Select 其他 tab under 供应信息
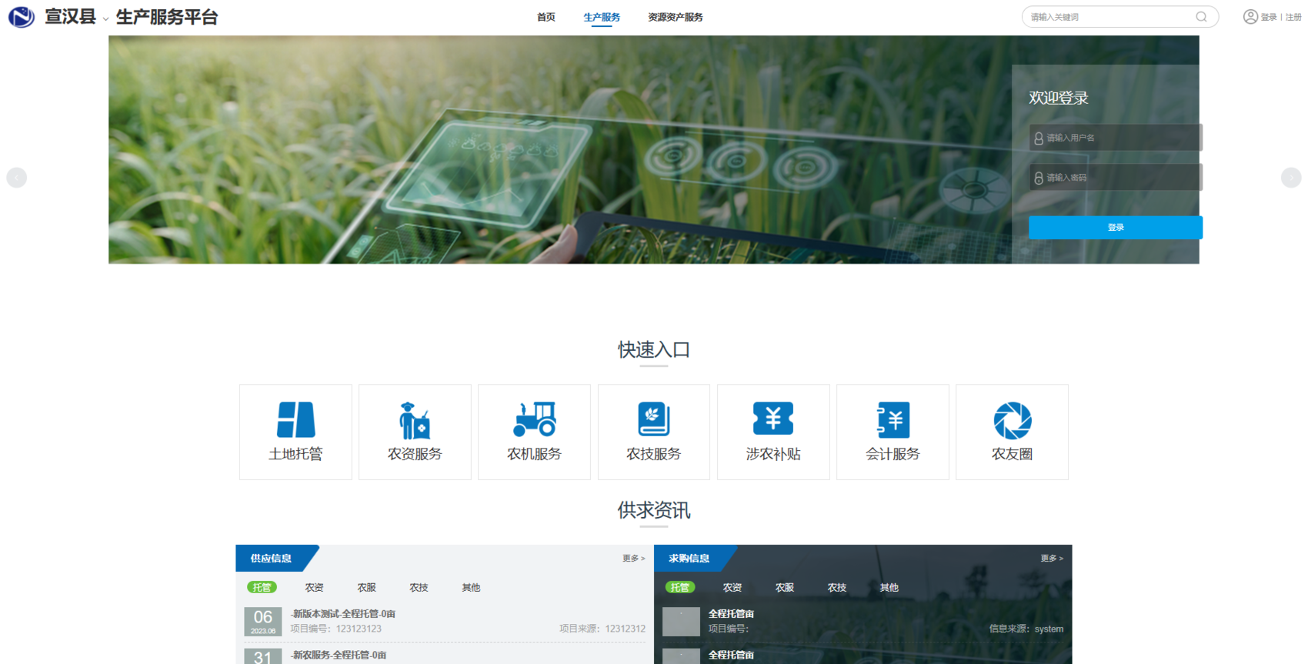The width and height of the screenshot is (1308, 664). coord(471,588)
